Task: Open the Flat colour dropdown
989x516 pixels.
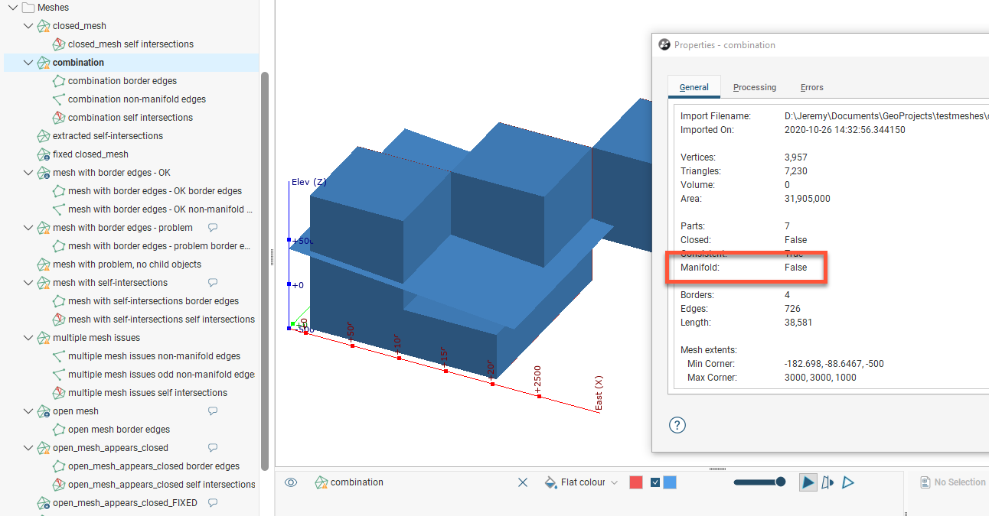Action: click(589, 482)
